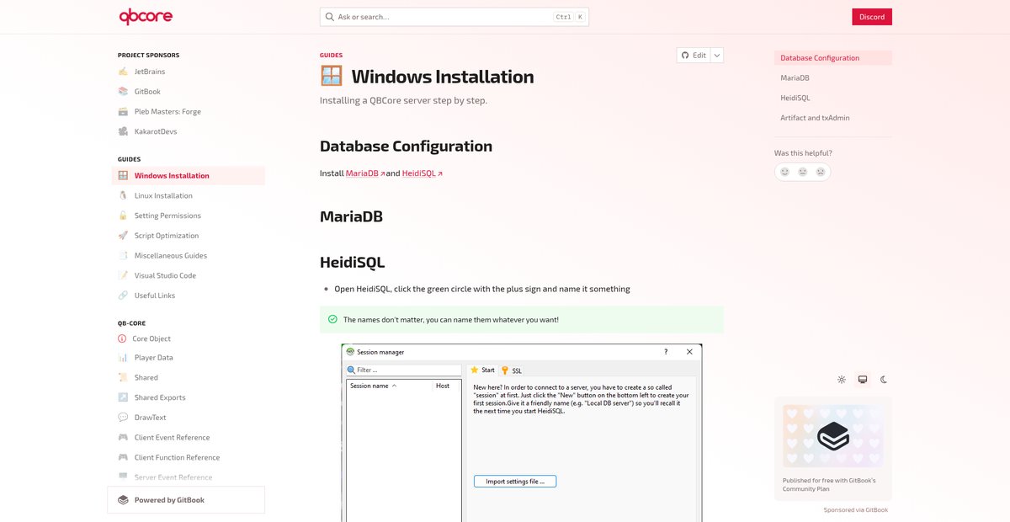
Task: Switch to system theme monitor toggle
Action: [x=863, y=380]
